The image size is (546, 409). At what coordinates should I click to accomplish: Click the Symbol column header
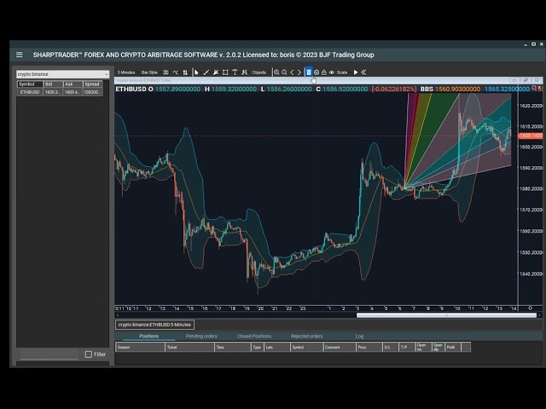click(30, 84)
